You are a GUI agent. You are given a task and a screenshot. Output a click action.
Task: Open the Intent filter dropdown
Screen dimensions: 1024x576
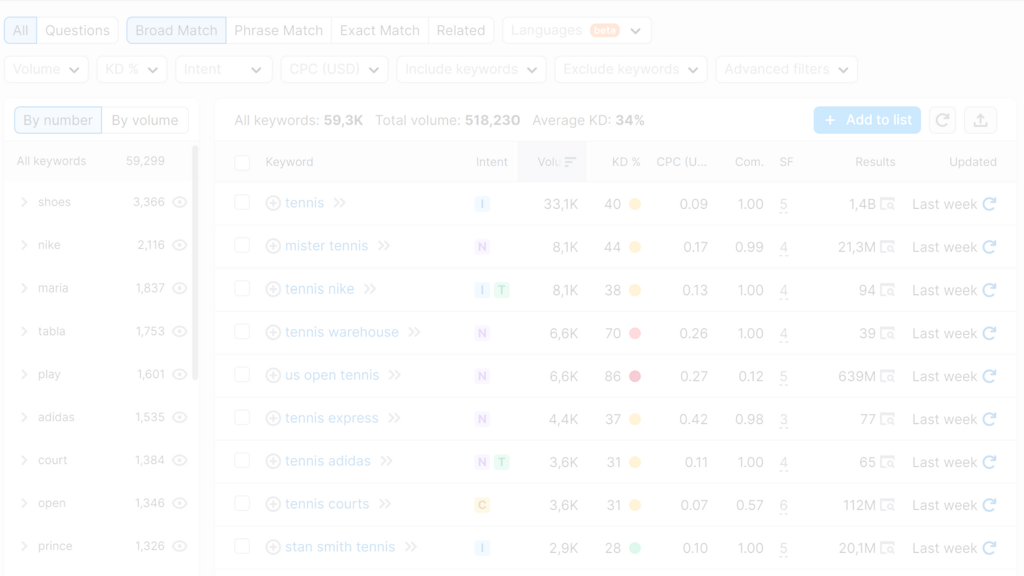[223, 69]
